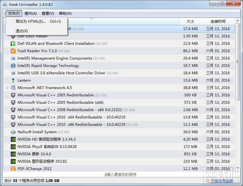Select Intel(R) Rapid Storage Technology entry
243x186 pixels.
click(48, 66)
